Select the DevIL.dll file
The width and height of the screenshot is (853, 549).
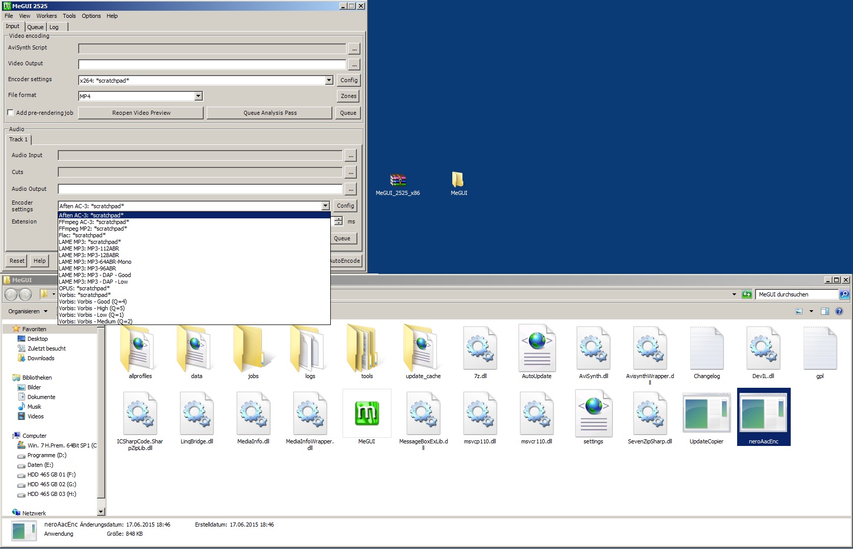point(763,352)
